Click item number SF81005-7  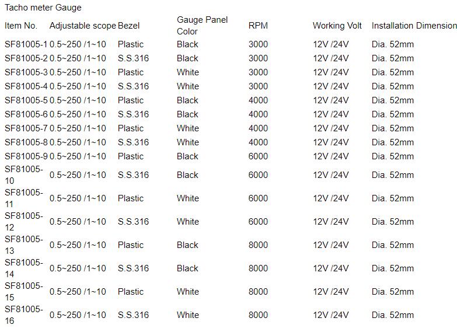26,128
